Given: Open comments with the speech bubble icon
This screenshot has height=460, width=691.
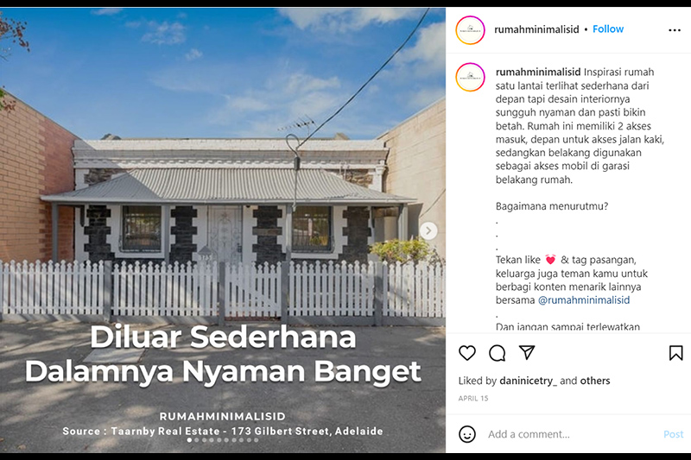Looking at the screenshot, I should (498, 353).
